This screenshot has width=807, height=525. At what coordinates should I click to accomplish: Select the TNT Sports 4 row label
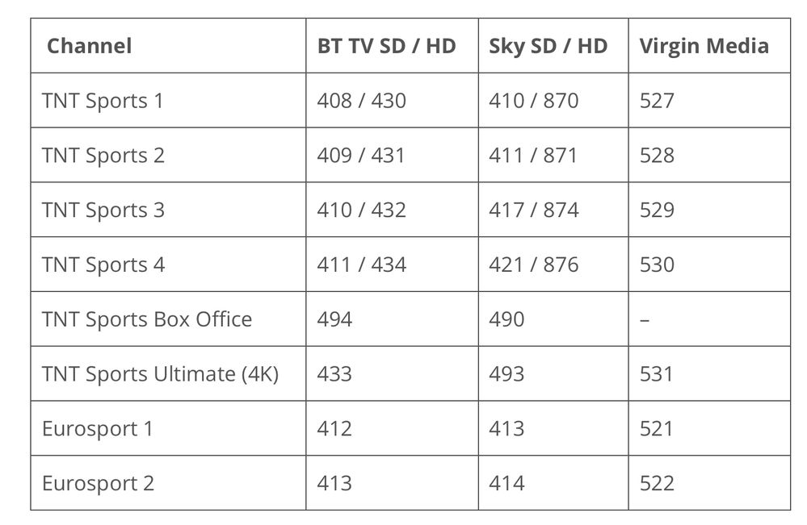point(103,265)
